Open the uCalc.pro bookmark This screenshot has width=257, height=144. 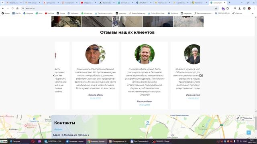237,13
